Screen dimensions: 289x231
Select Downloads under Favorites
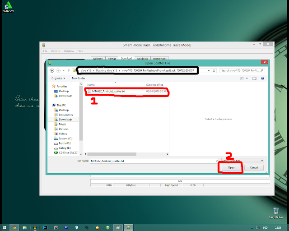65,96
